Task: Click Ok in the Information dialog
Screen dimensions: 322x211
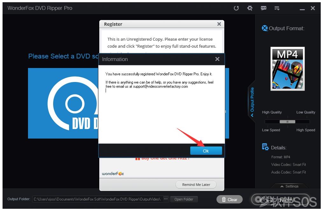Action: coord(206,151)
